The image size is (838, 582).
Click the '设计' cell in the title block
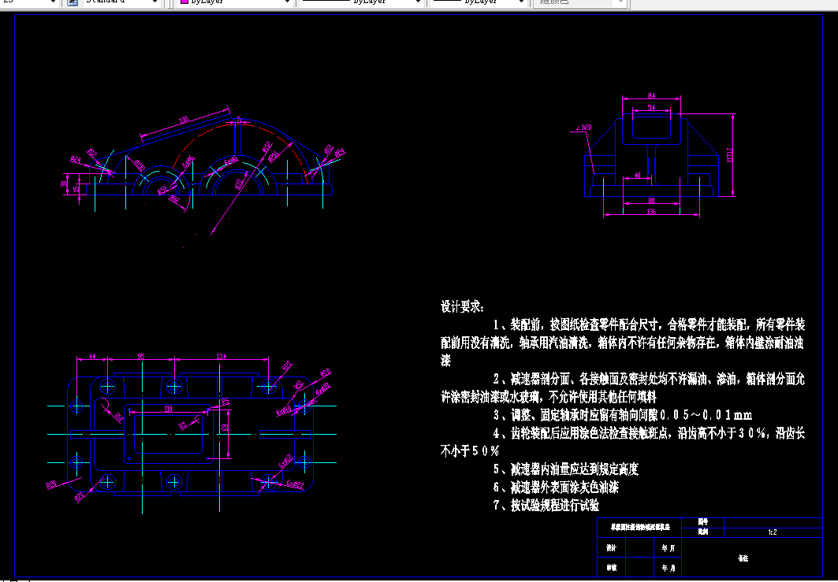[612, 548]
